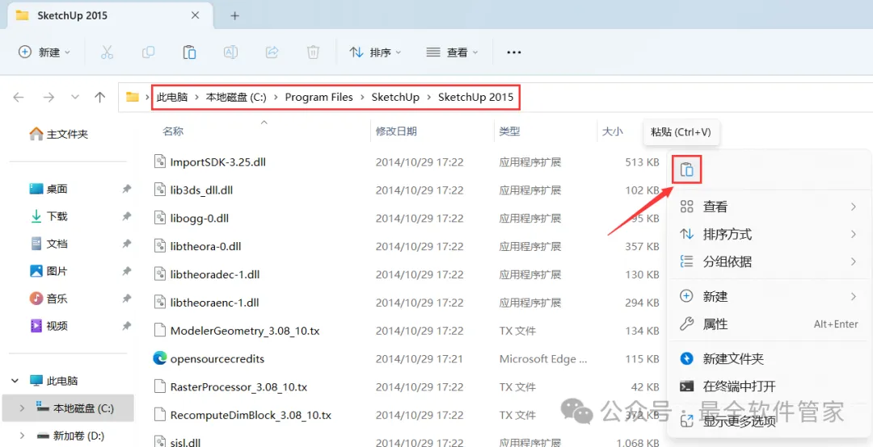Unpin 视频 using its pin icon
Screen dimensions: 873x447
tap(126, 326)
